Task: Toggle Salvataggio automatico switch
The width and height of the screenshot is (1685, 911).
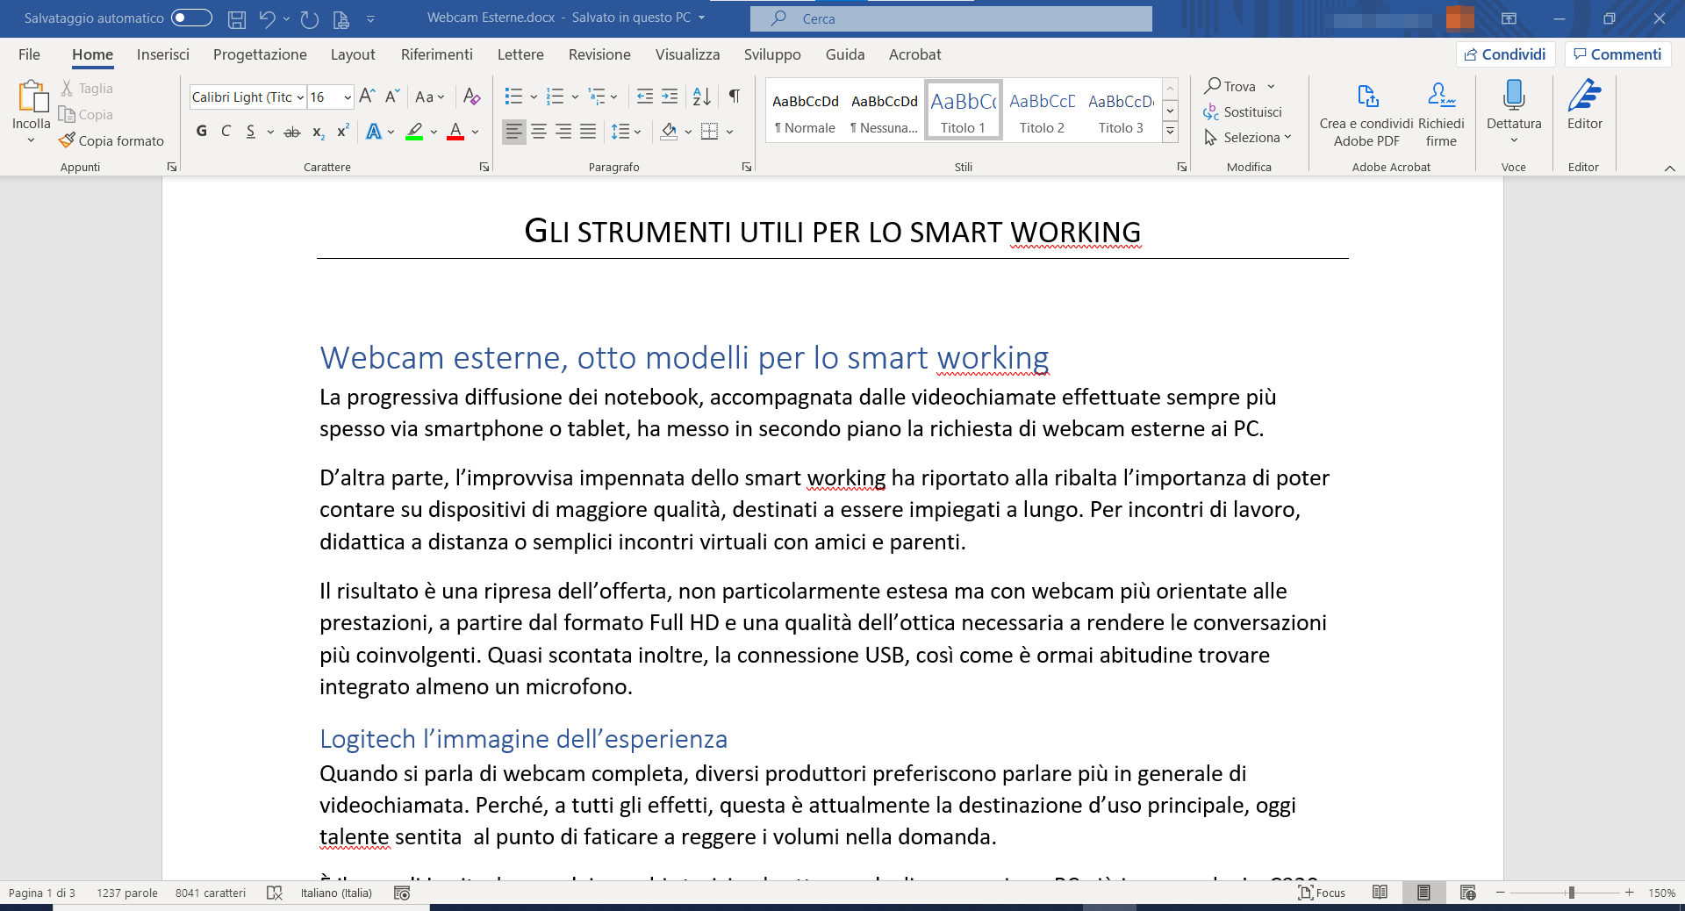Action: coord(191,18)
